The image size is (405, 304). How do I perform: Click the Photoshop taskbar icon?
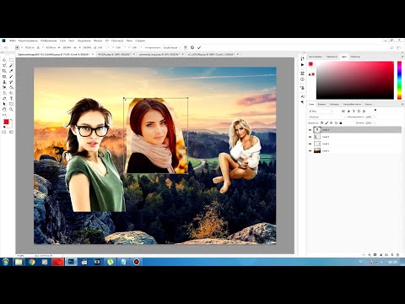(71, 262)
